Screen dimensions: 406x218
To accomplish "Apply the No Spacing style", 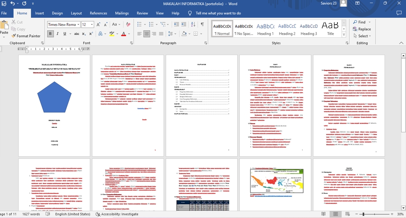I will pyautogui.click(x=244, y=28).
